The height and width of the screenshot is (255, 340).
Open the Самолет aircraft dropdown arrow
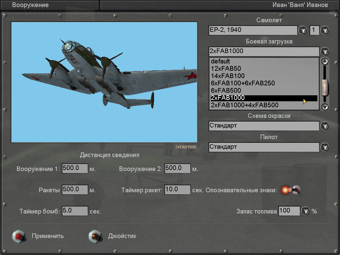303,31
